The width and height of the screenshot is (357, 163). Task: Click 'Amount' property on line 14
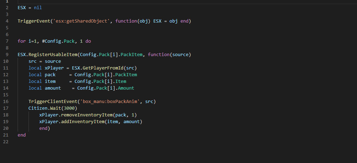tap(126, 88)
